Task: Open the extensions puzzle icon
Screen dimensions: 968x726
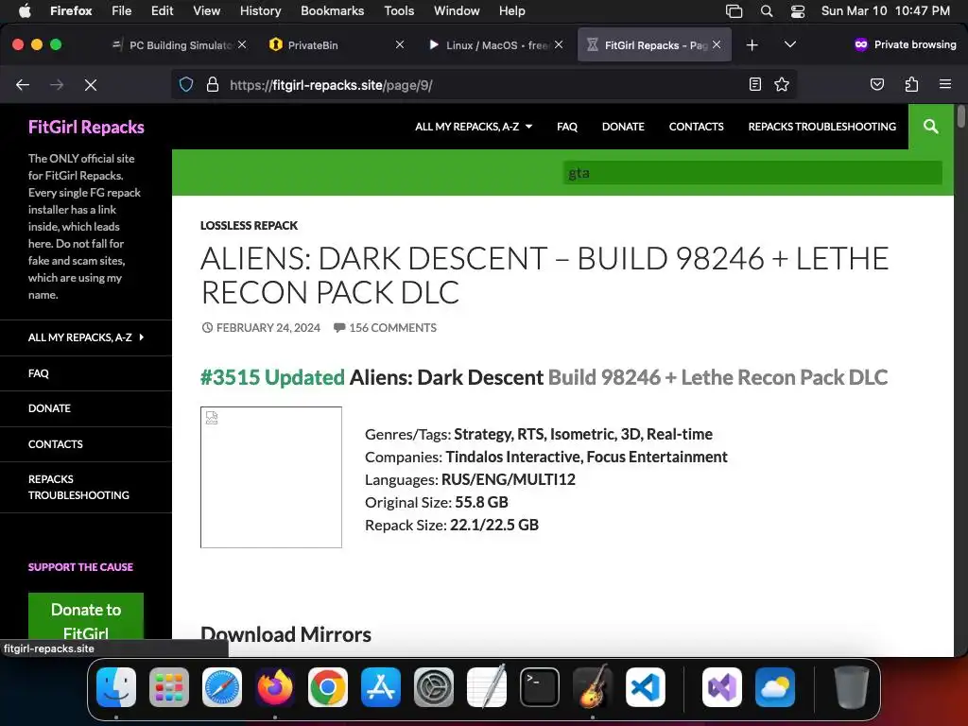Action: click(911, 84)
